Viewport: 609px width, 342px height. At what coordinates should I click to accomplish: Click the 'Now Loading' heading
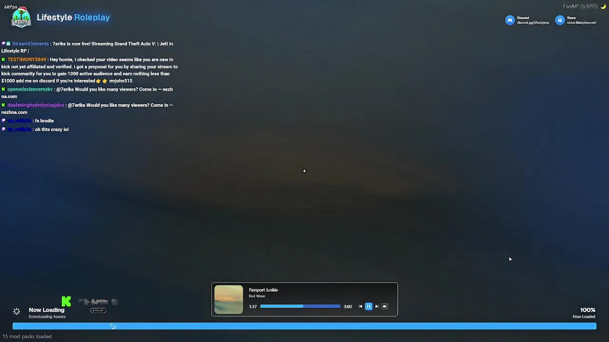click(x=47, y=310)
